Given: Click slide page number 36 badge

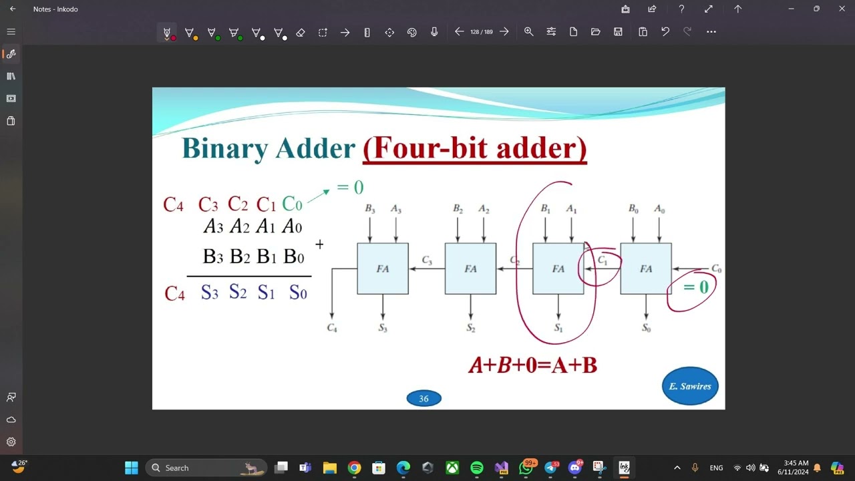Looking at the screenshot, I should (x=423, y=399).
